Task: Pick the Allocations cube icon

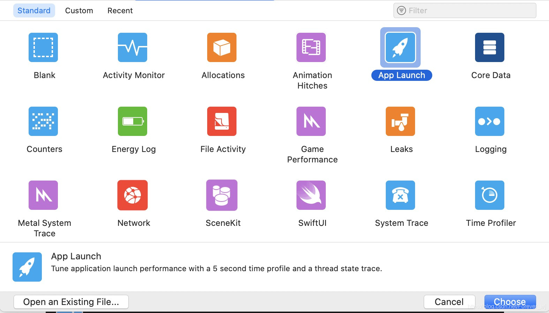Action: pos(222,47)
